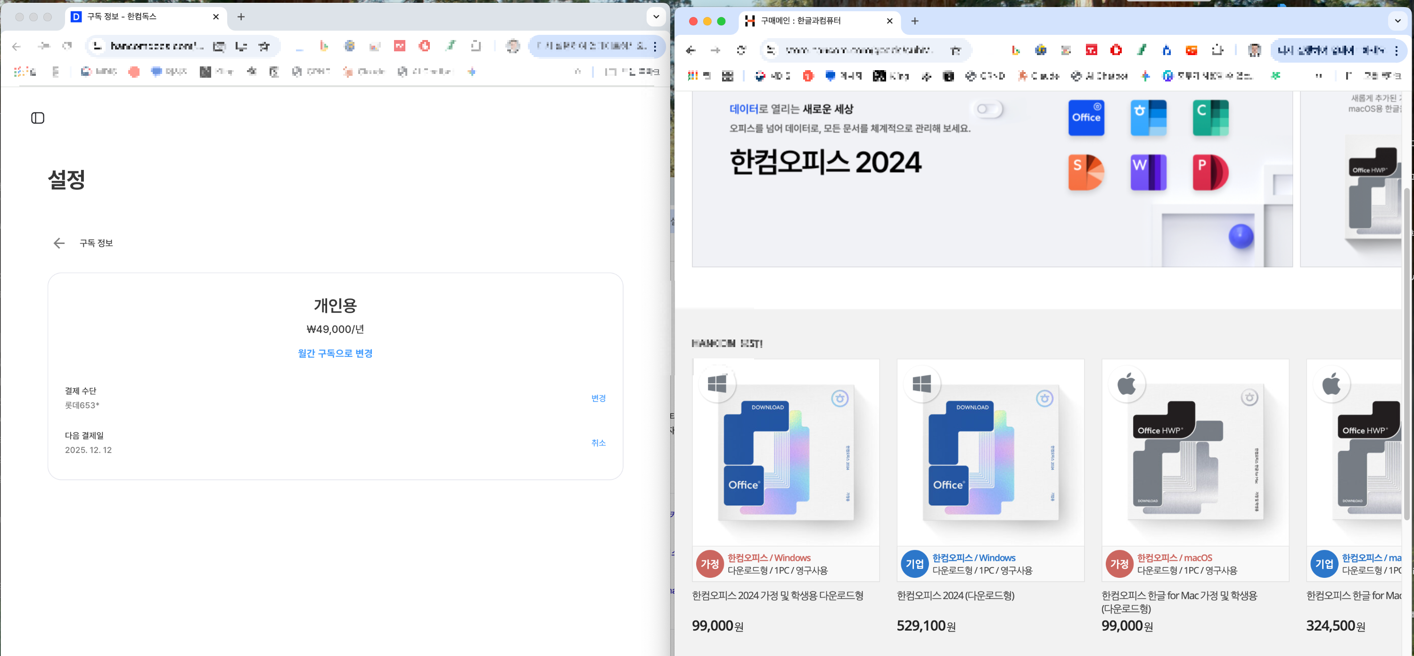This screenshot has height=656, width=1414.
Task: Expand tab search dropdown in left Chrome window
Action: [x=656, y=16]
